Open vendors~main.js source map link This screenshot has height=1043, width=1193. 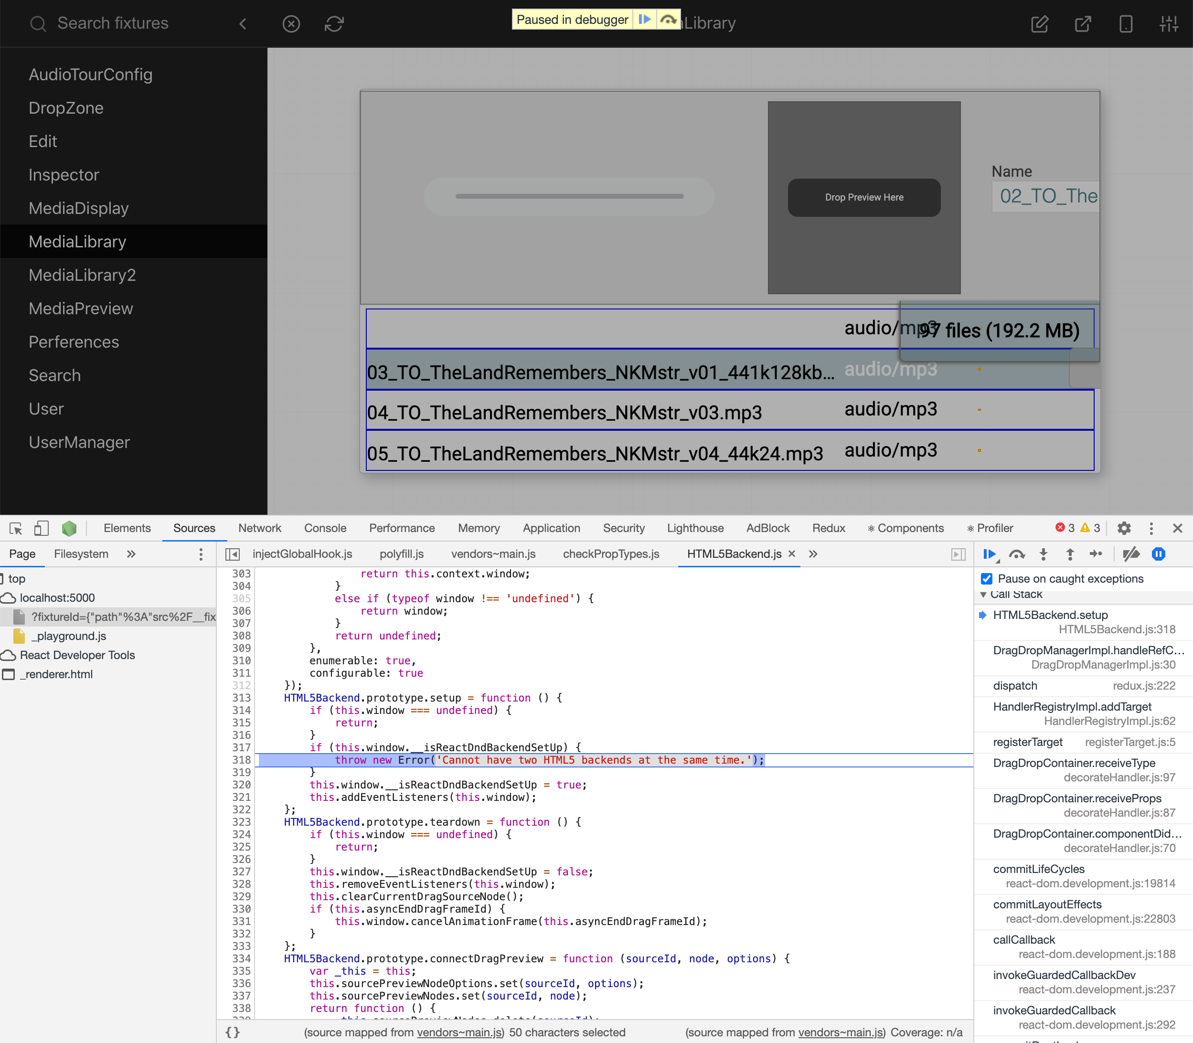[460, 1032]
